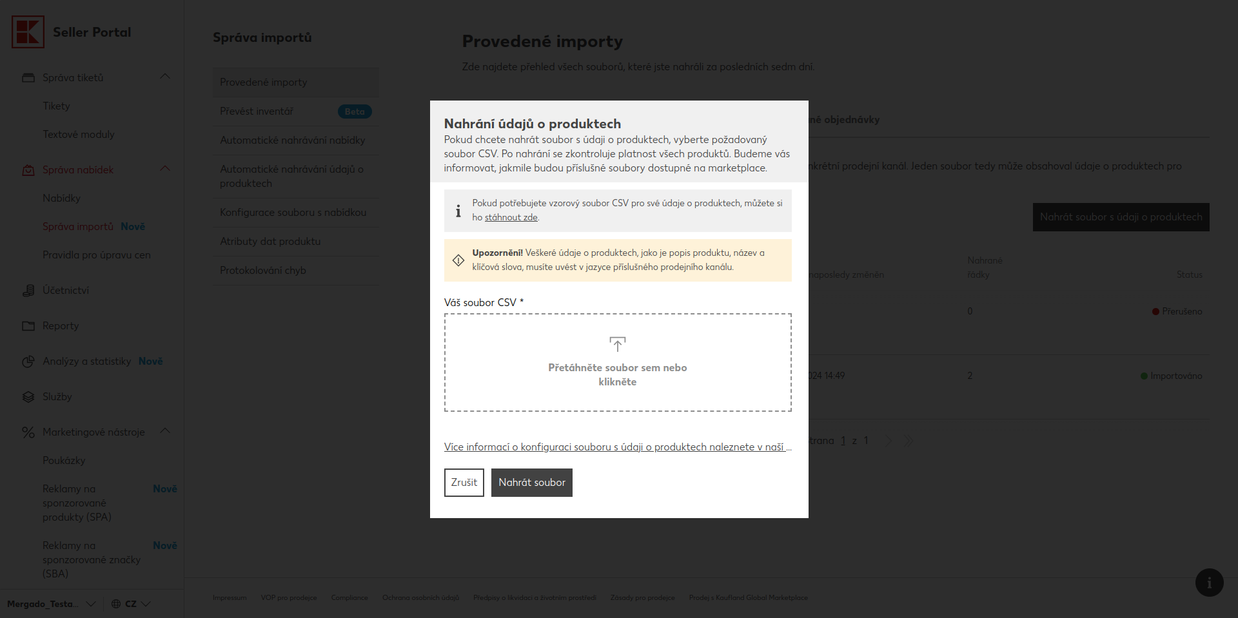Click the round info help button
The height and width of the screenshot is (618, 1238).
(1209, 583)
